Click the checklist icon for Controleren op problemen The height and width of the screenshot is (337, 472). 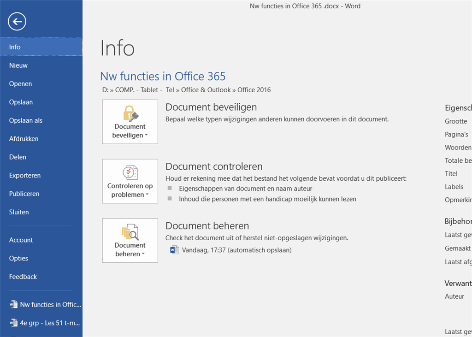(130, 172)
